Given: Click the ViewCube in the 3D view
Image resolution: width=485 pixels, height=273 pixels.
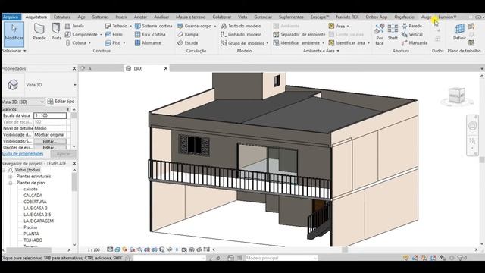Looking at the screenshot, I should point(457,96).
